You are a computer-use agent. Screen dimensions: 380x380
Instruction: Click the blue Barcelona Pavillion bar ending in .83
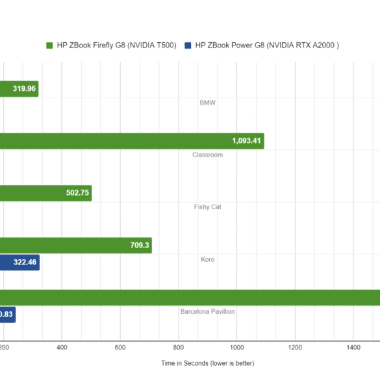(8, 314)
